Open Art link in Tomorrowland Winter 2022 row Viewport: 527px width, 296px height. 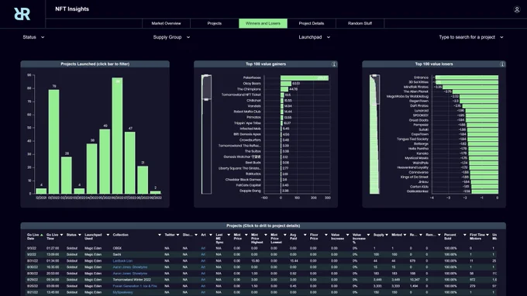pyautogui.click(x=203, y=280)
